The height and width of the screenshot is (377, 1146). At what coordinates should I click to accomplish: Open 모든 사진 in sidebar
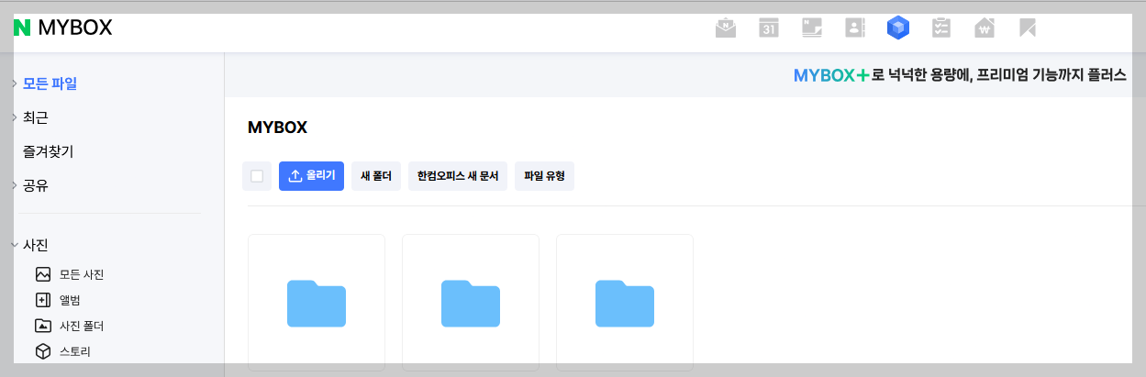click(82, 274)
